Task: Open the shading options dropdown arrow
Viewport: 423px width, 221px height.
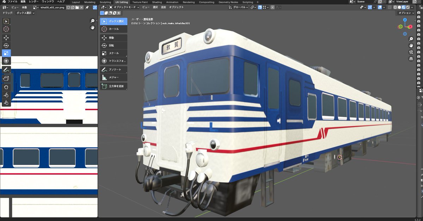Action: [412, 7]
